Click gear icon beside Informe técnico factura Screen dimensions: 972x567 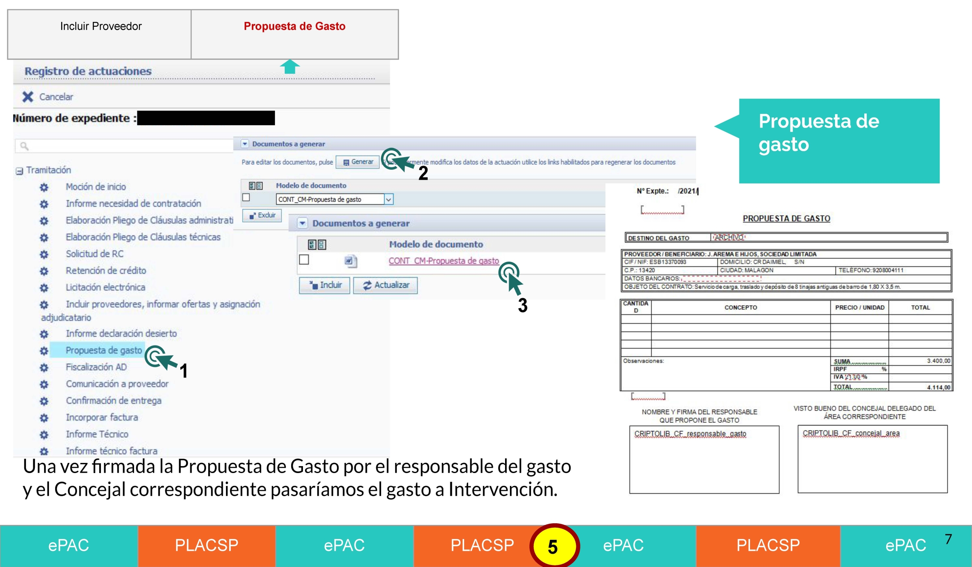point(44,451)
